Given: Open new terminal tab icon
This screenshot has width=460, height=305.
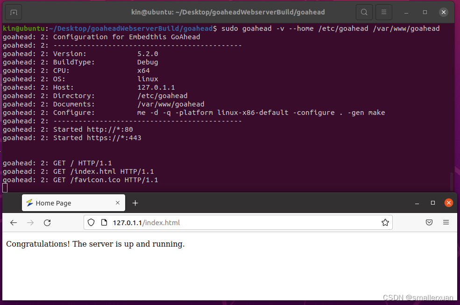Looking at the screenshot, I should pos(14,12).
